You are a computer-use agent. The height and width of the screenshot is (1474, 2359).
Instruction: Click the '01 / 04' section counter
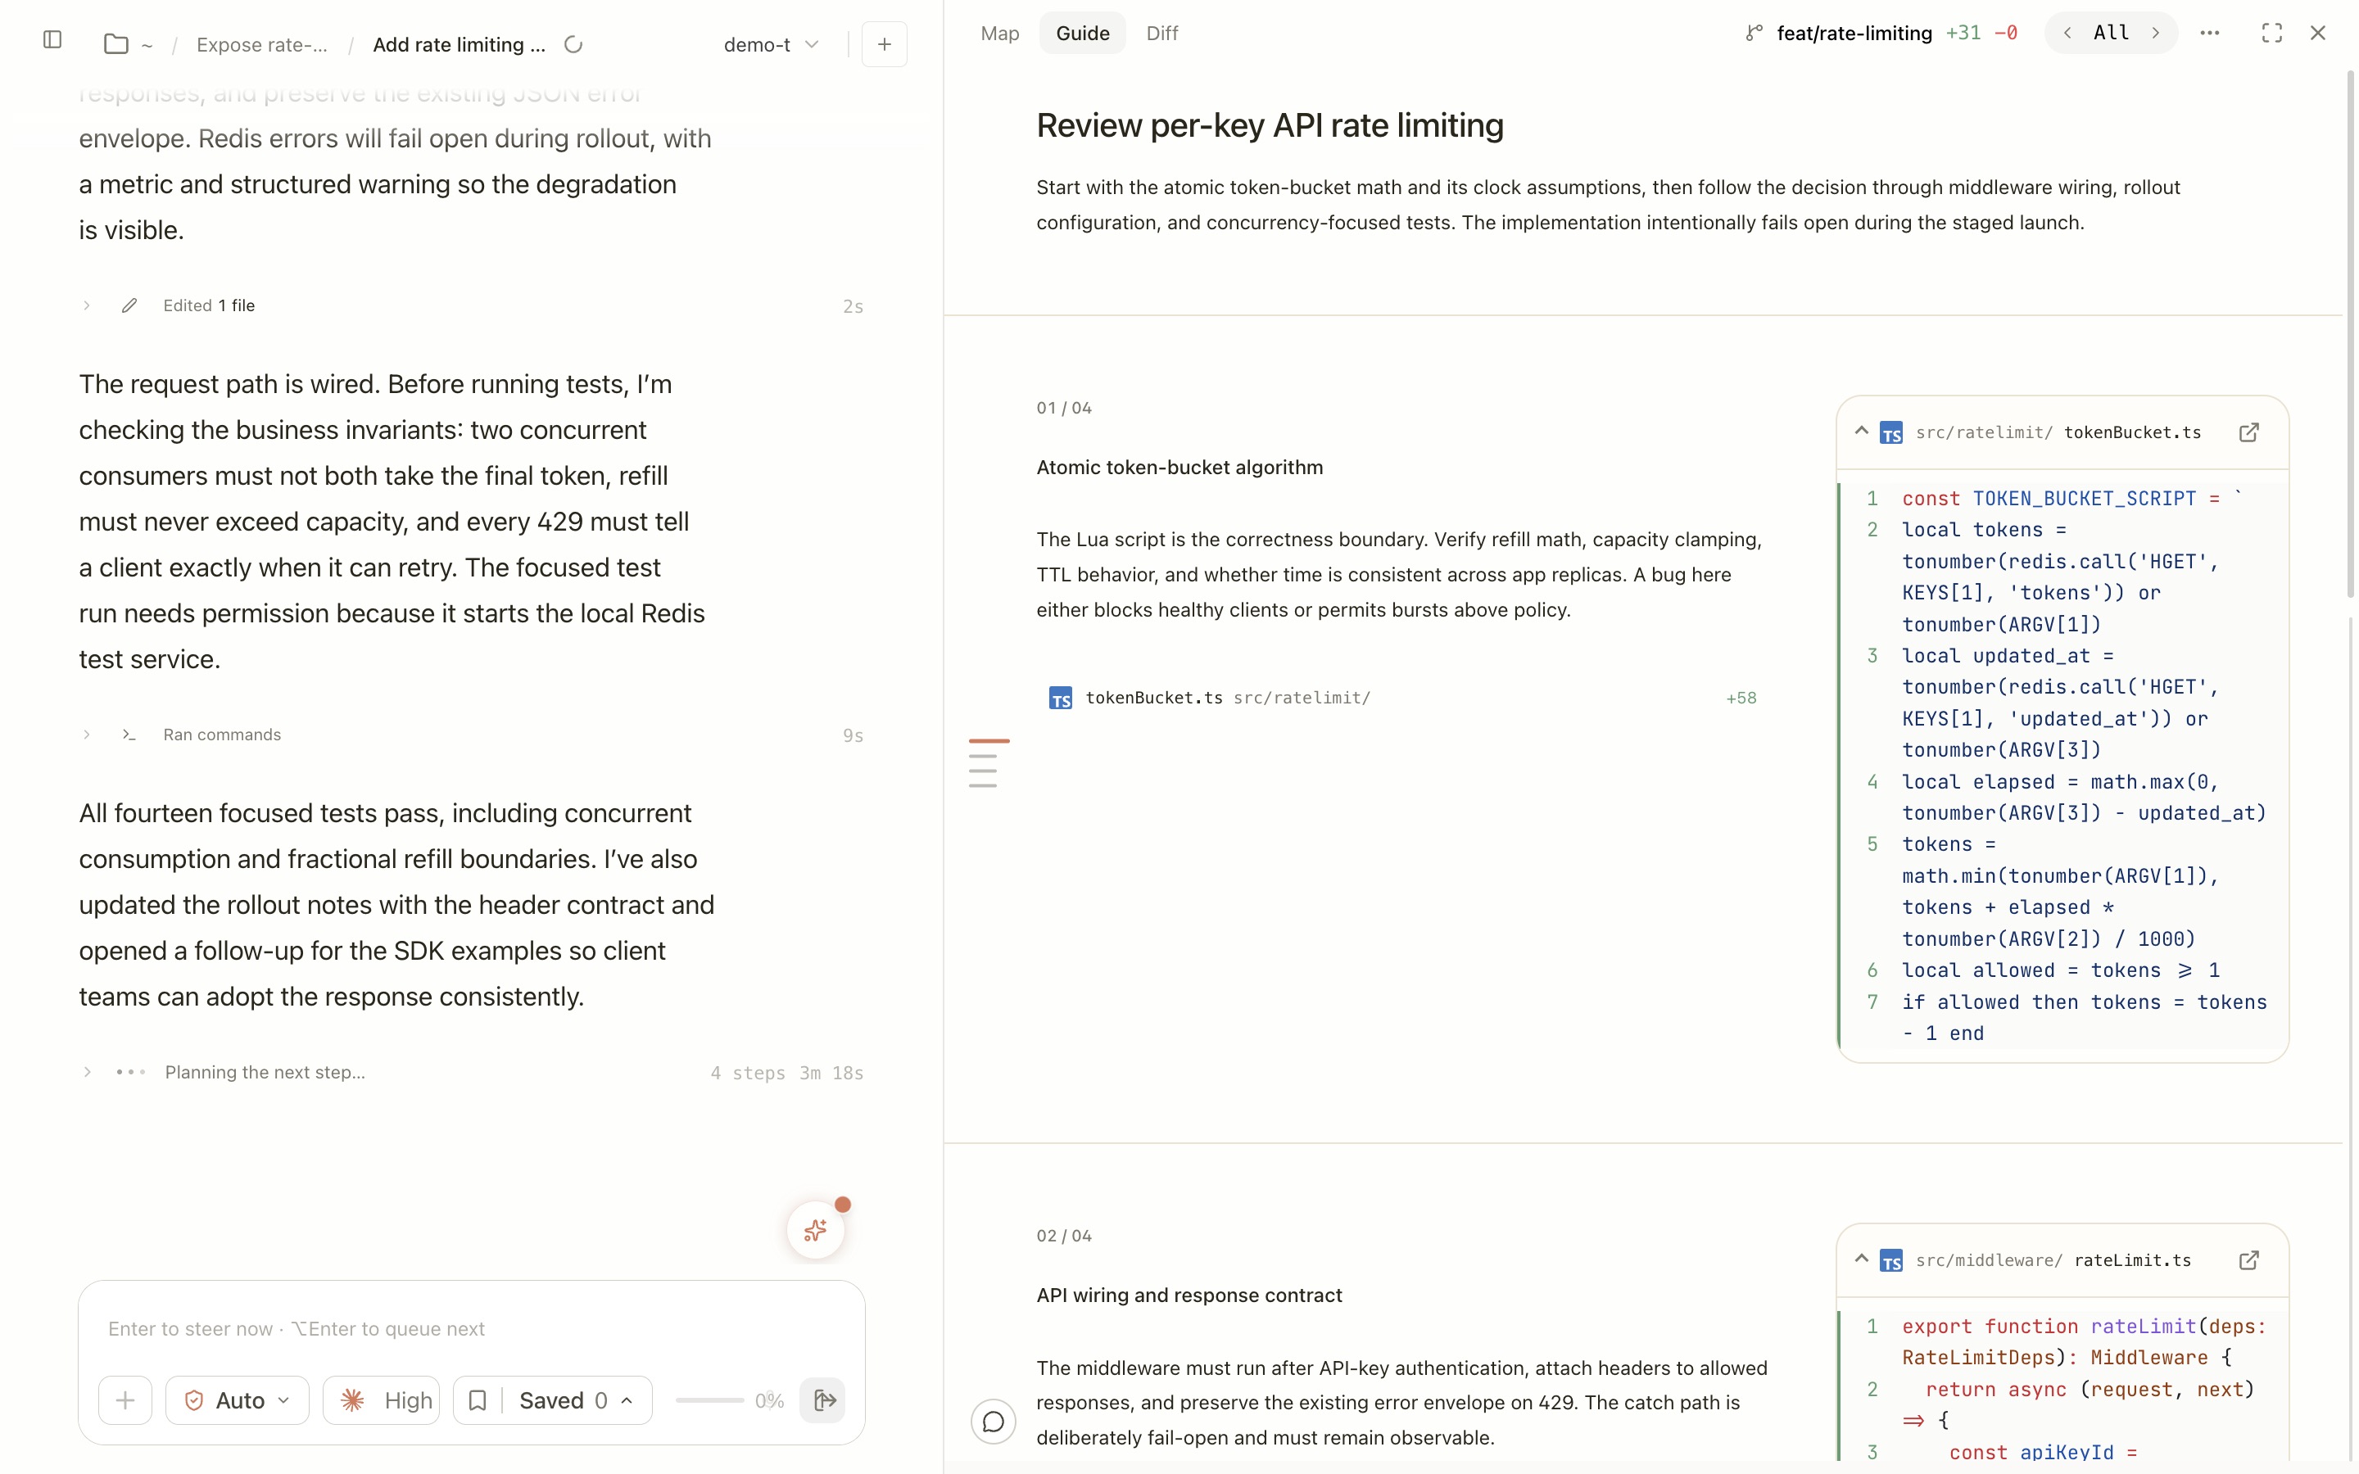click(1063, 409)
